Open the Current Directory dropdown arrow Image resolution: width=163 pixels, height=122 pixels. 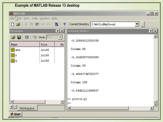tap(137, 25)
